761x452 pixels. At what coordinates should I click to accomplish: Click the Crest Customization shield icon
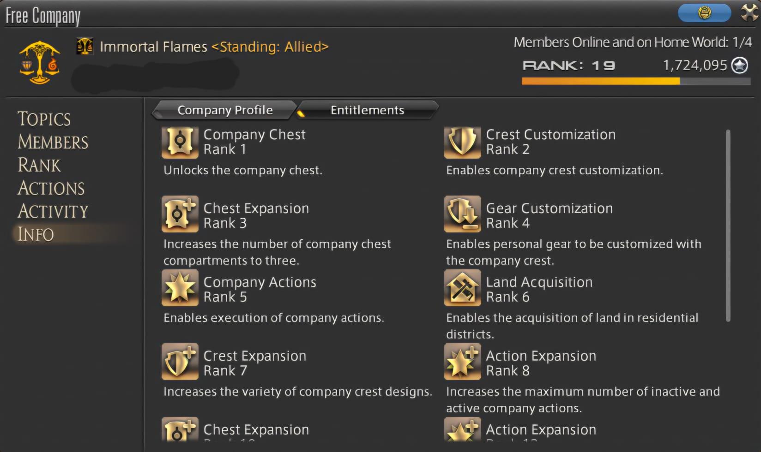coord(462,141)
